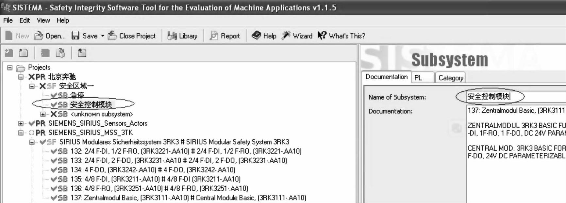Open the Edit menu
This screenshot has width=566, height=203.
point(25,20)
